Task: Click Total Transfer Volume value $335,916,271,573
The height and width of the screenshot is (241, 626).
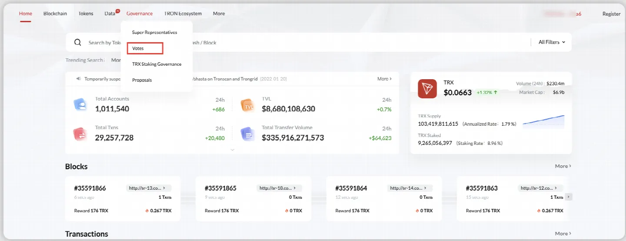Action: 293,138
